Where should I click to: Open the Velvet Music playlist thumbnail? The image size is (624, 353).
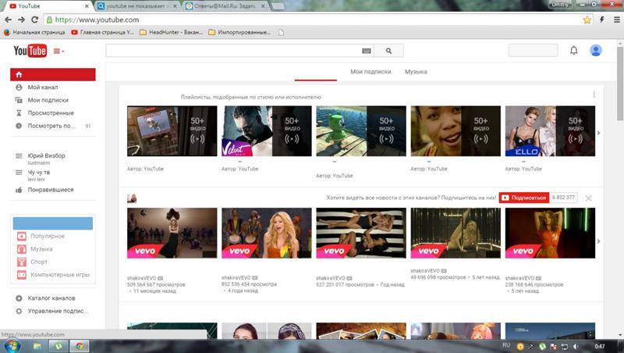(267, 130)
